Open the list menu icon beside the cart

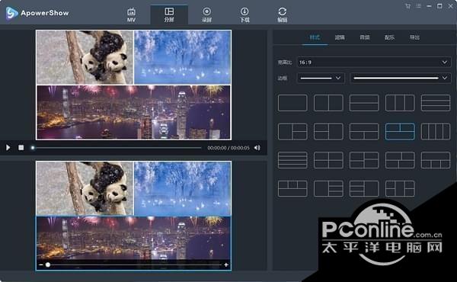tap(418, 6)
